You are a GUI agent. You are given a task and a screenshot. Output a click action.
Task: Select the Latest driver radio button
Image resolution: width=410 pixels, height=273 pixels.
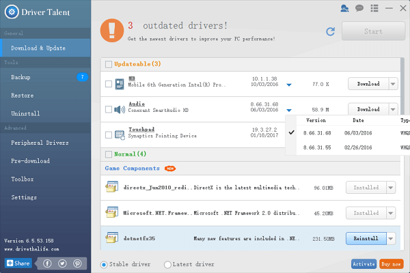167,265
